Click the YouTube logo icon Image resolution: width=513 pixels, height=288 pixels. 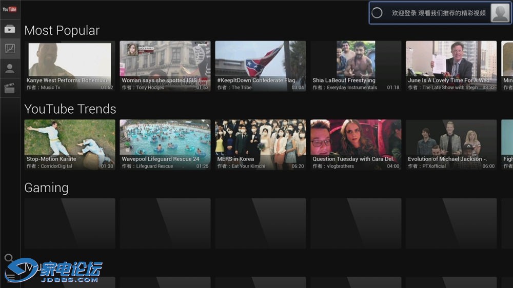tap(9, 9)
